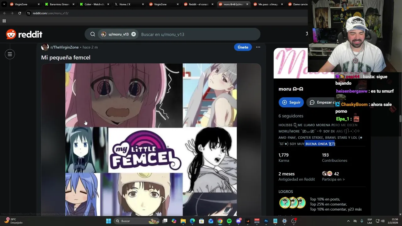
Task: Open the volume speaker tray control
Action: click(x=383, y=221)
